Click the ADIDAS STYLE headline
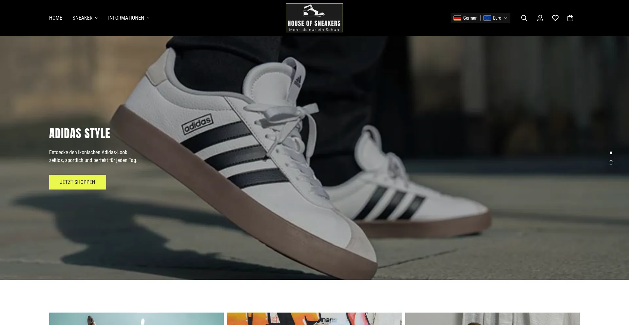 click(80, 134)
